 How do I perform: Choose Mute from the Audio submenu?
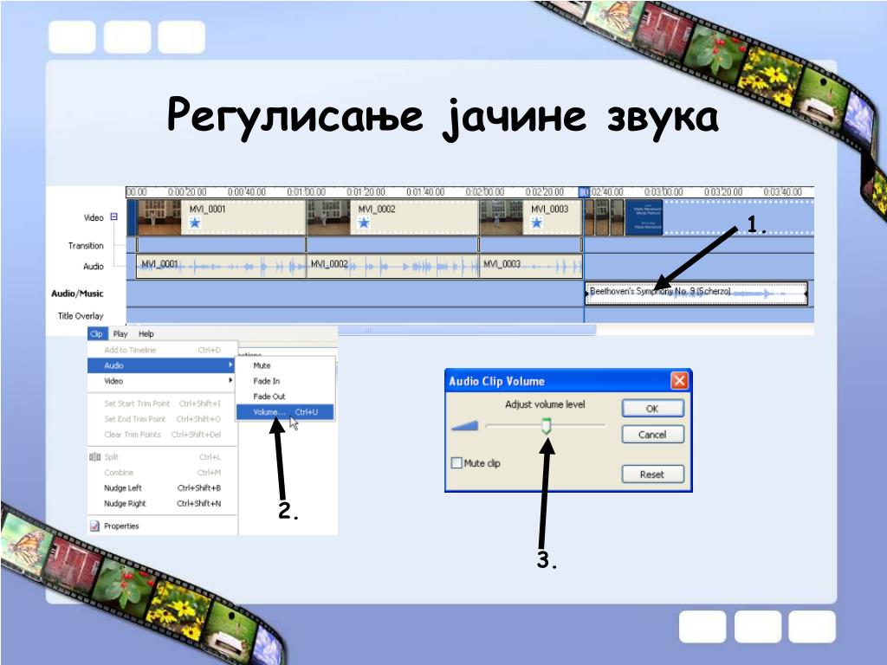coord(284,365)
